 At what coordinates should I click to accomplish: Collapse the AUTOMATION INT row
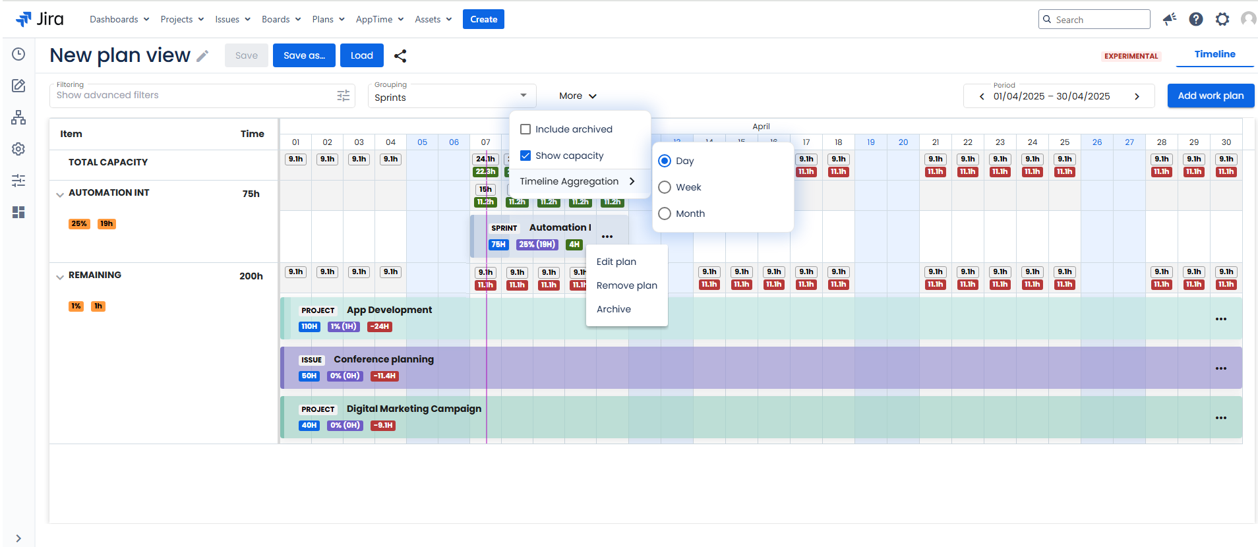[60, 194]
